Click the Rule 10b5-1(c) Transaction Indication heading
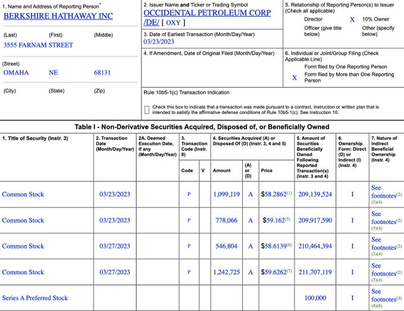This screenshot has height=311, width=404. click(187, 93)
